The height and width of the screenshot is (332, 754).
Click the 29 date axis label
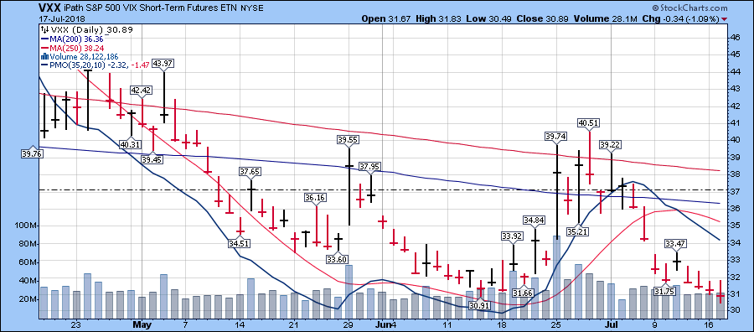click(x=349, y=324)
